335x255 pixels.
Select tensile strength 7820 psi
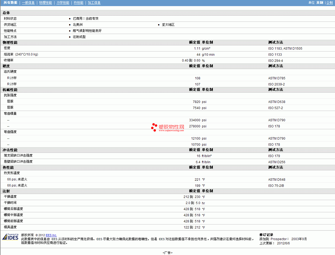197,102
